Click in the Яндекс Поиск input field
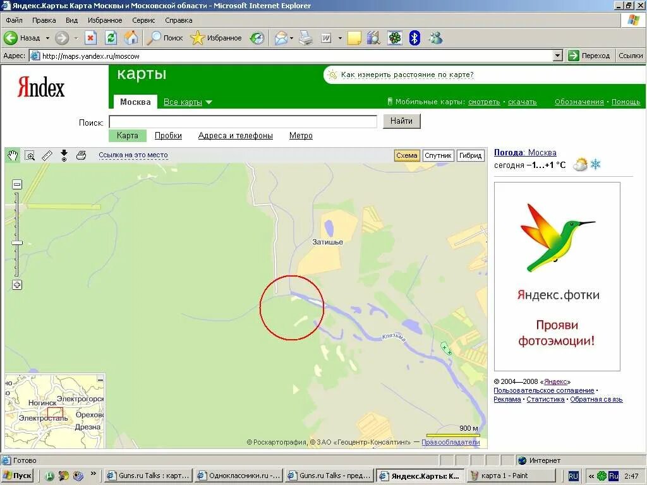This screenshot has height=485, width=647. point(243,122)
